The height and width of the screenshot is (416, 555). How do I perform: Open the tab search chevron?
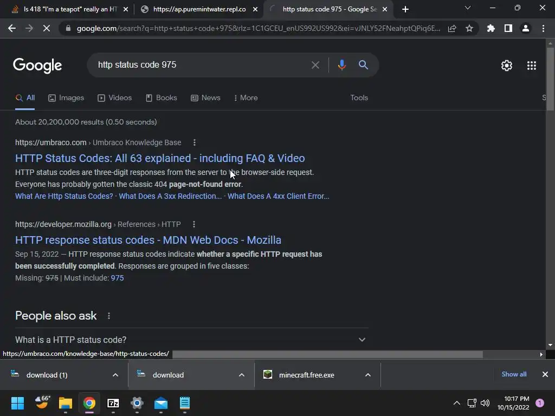[x=468, y=8]
